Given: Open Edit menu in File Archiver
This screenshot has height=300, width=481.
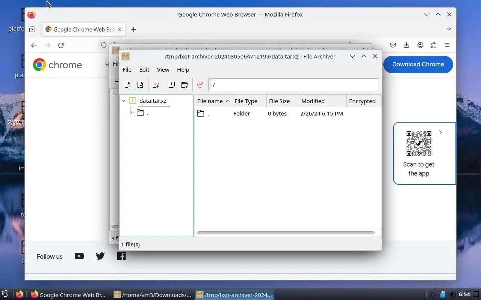Looking at the screenshot, I should point(144,69).
